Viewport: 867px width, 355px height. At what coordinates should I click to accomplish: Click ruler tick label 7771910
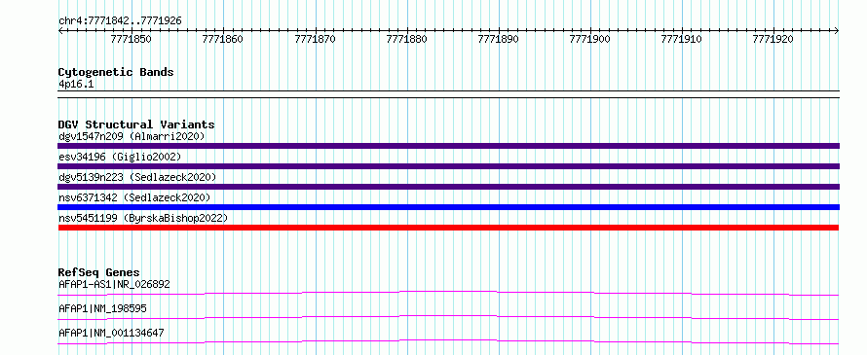(x=682, y=39)
